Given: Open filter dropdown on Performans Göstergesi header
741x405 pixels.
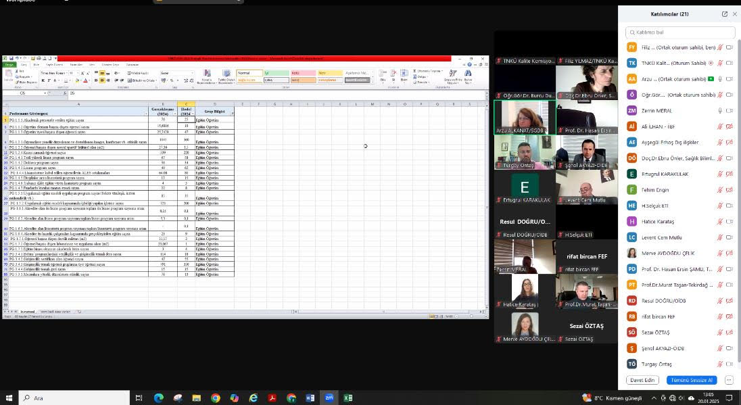Looking at the screenshot, I should click(x=145, y=114).
